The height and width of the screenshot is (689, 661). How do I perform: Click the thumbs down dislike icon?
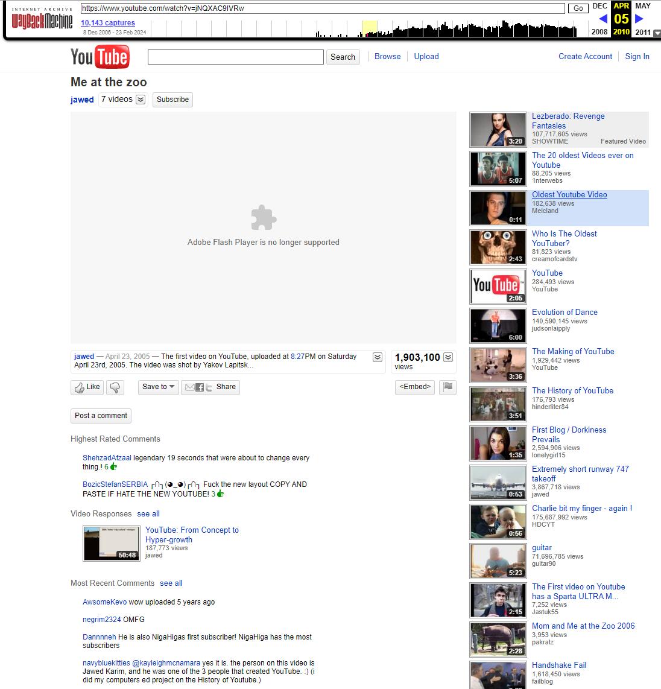tap(115, 387)
